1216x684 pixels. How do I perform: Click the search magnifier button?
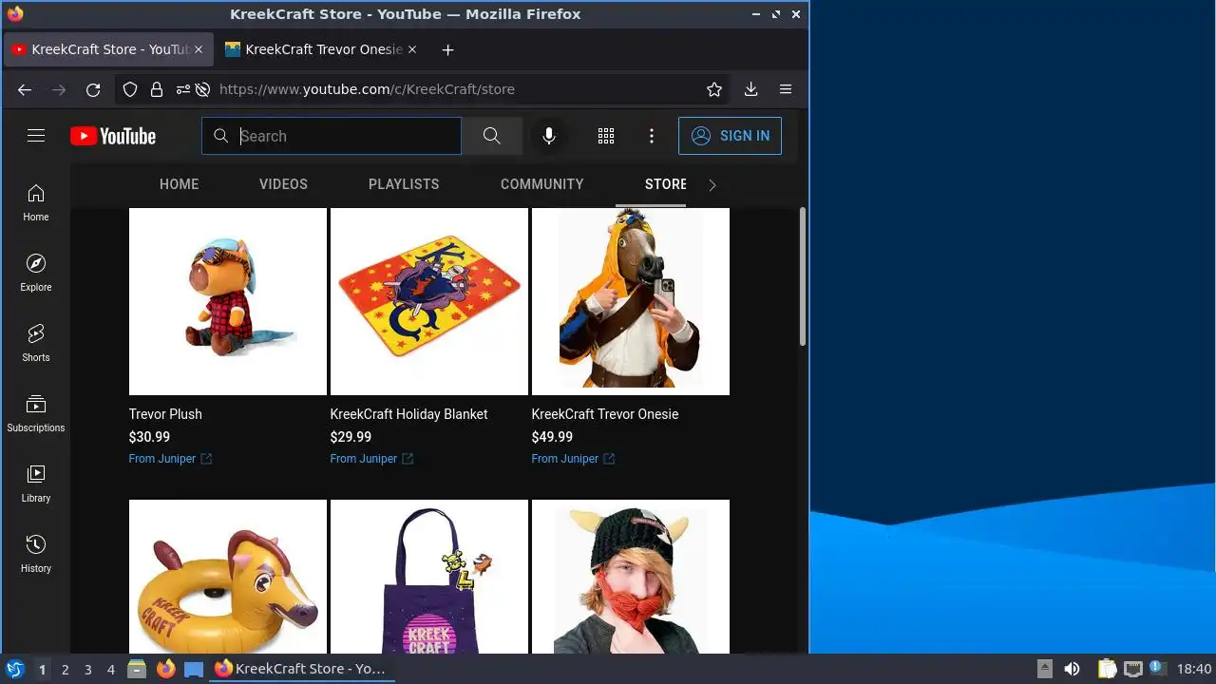click(491, 136)
